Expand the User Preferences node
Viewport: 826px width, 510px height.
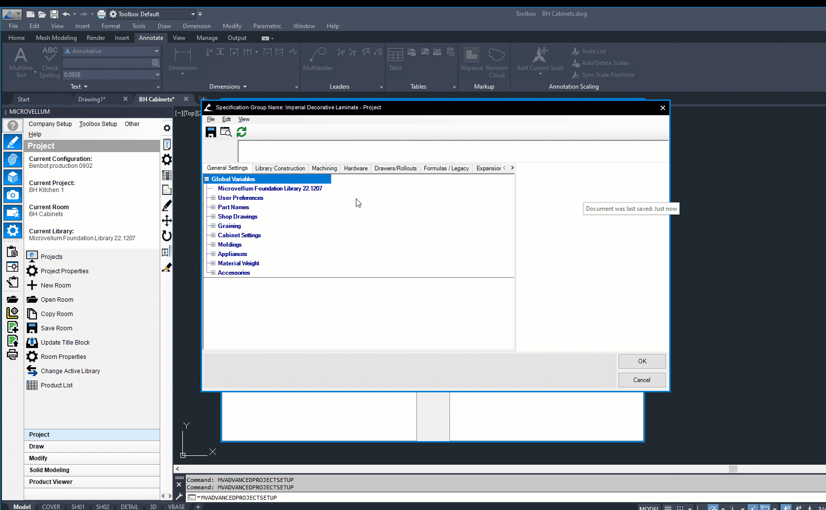pos(213,198)
